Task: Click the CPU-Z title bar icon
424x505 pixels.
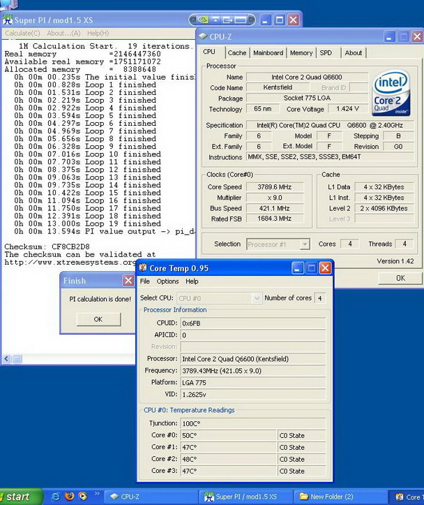Action: (204, 36)
